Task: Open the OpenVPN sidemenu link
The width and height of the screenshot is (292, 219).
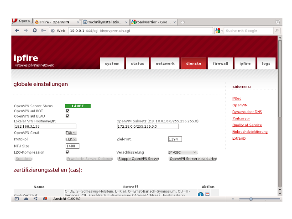Action: pos(240,105)
